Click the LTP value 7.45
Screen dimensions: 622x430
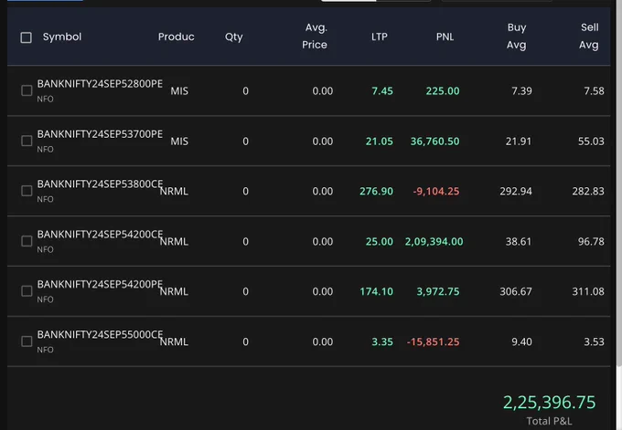click(382, 91)
